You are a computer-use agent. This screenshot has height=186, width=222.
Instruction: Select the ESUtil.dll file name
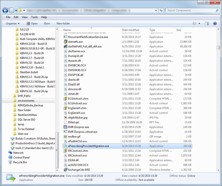(73, 160)
